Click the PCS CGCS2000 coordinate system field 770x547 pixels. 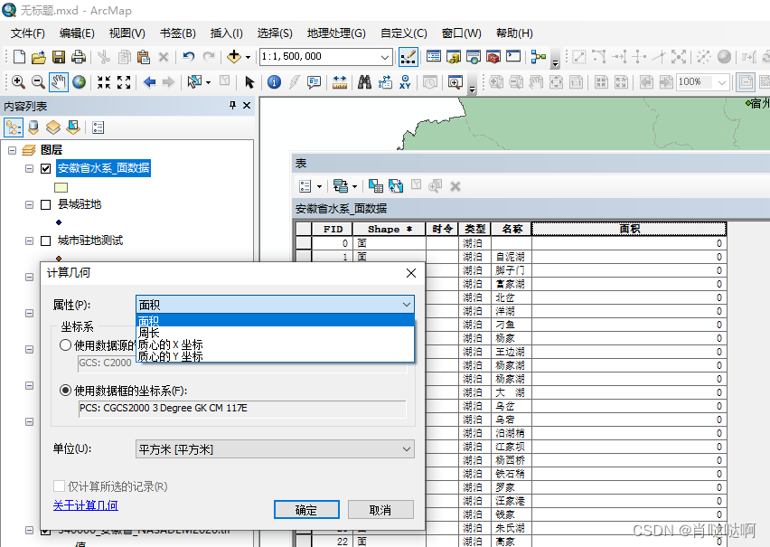point(242,409)
